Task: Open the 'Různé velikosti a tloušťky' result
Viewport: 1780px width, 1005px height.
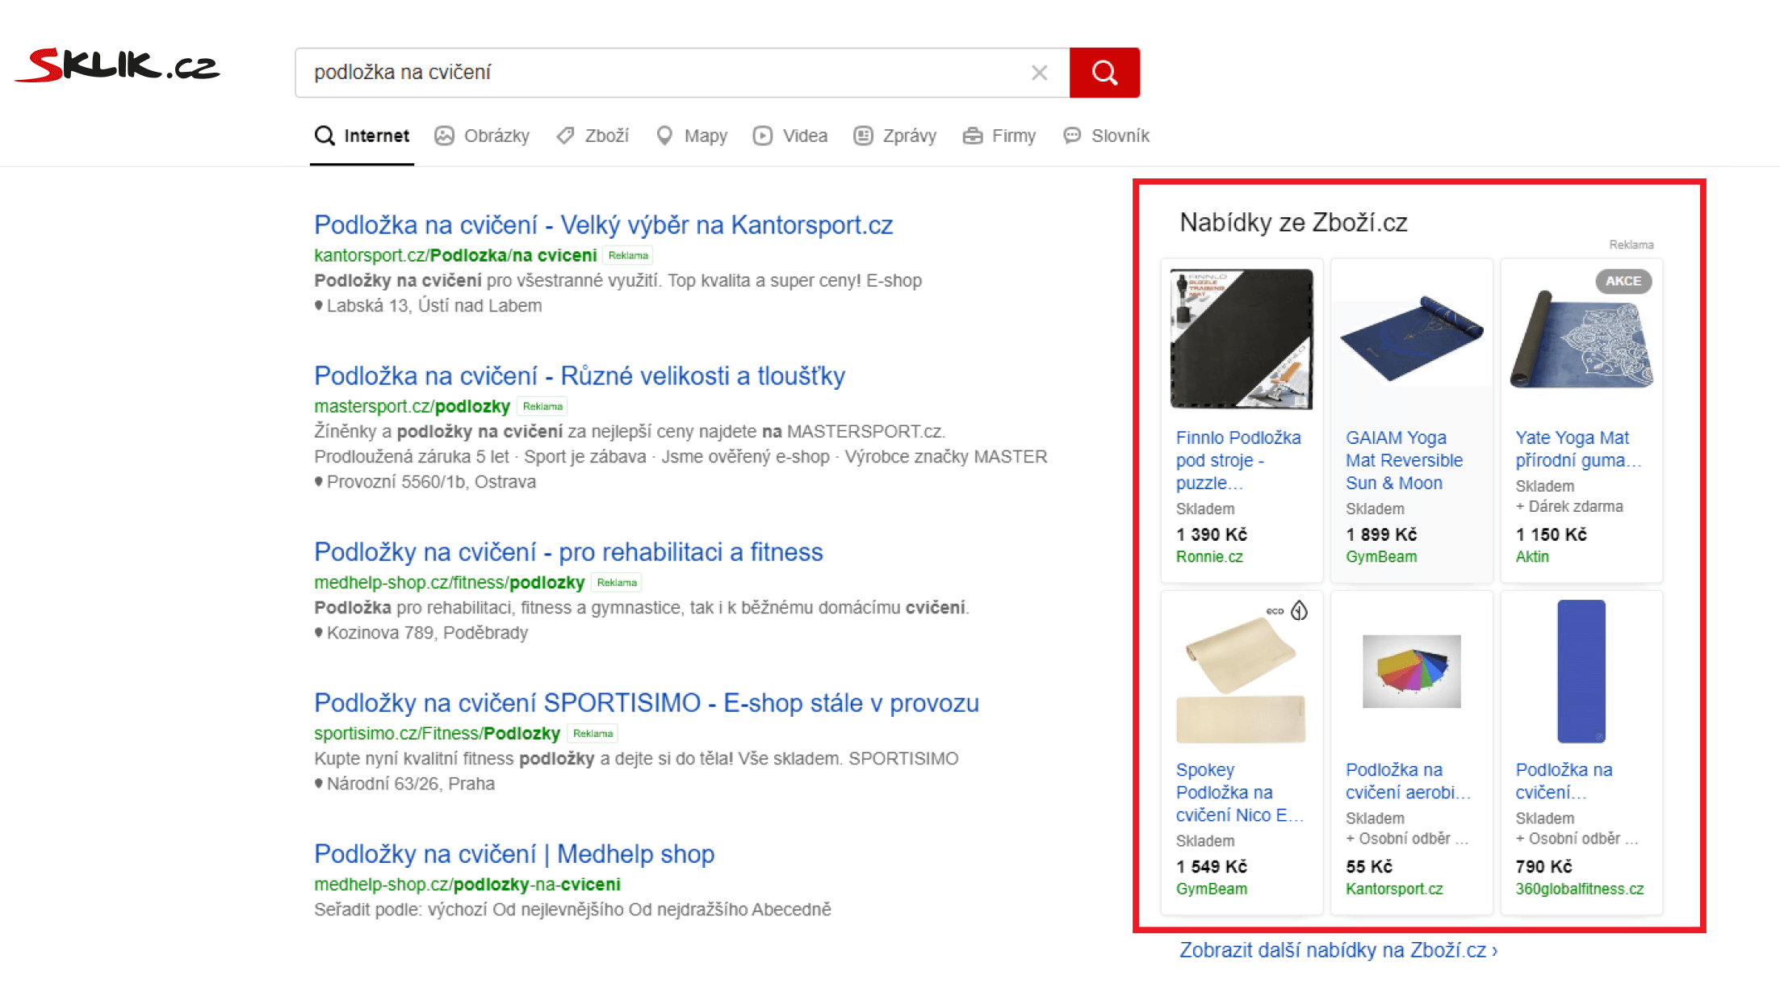Action: point(580,375)
